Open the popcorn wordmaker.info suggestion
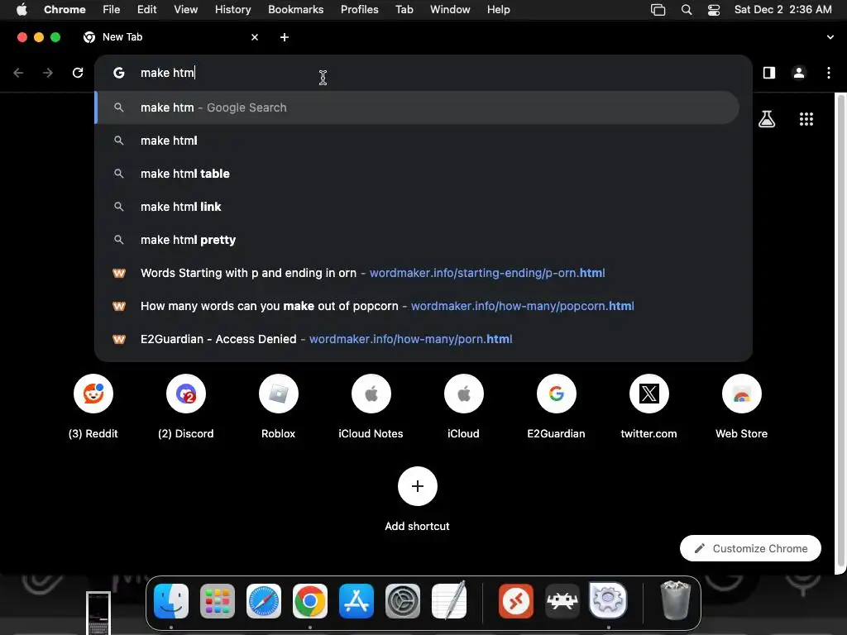Viewport: 847px width, 635px height. pyautogui.click(x=417, y=306)
